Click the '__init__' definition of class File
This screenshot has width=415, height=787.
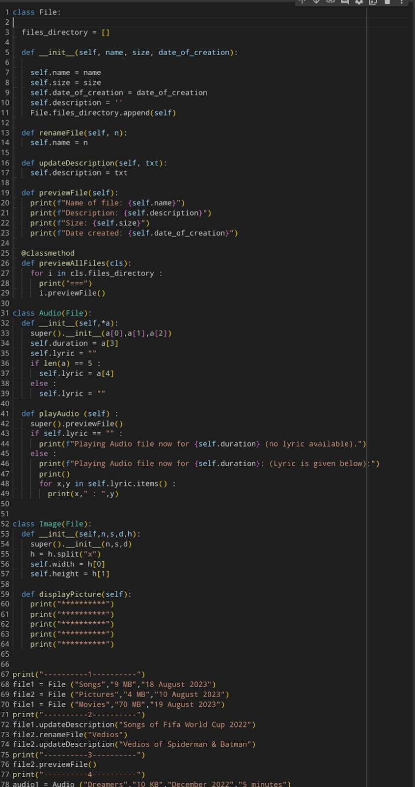pos(130,52)
